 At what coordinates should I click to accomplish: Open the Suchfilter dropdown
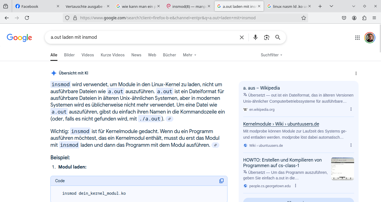pyautogui.click(x=271, y=55)
